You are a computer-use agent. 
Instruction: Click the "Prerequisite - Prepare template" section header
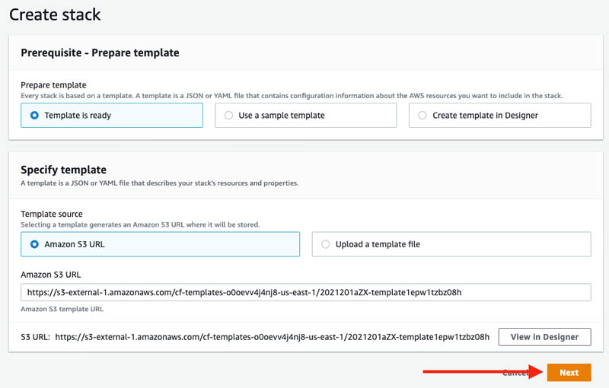click(x=100, y=52)
